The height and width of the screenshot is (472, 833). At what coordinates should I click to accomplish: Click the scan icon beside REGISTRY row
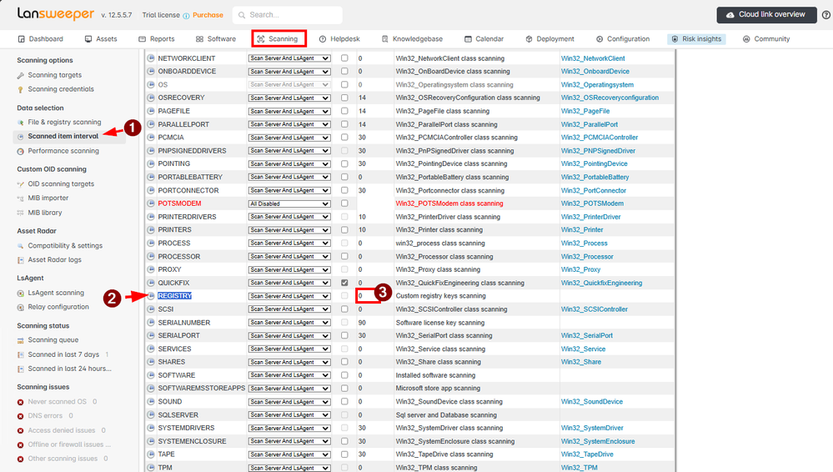(x=151, y=296)
